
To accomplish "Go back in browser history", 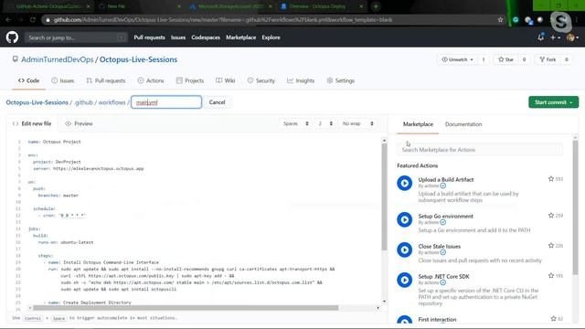I will pyautogui.click(x=8, y=20).
